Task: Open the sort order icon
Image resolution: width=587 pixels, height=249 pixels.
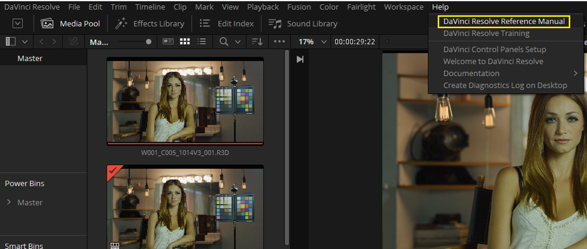Action: click(x=257, y=42)
